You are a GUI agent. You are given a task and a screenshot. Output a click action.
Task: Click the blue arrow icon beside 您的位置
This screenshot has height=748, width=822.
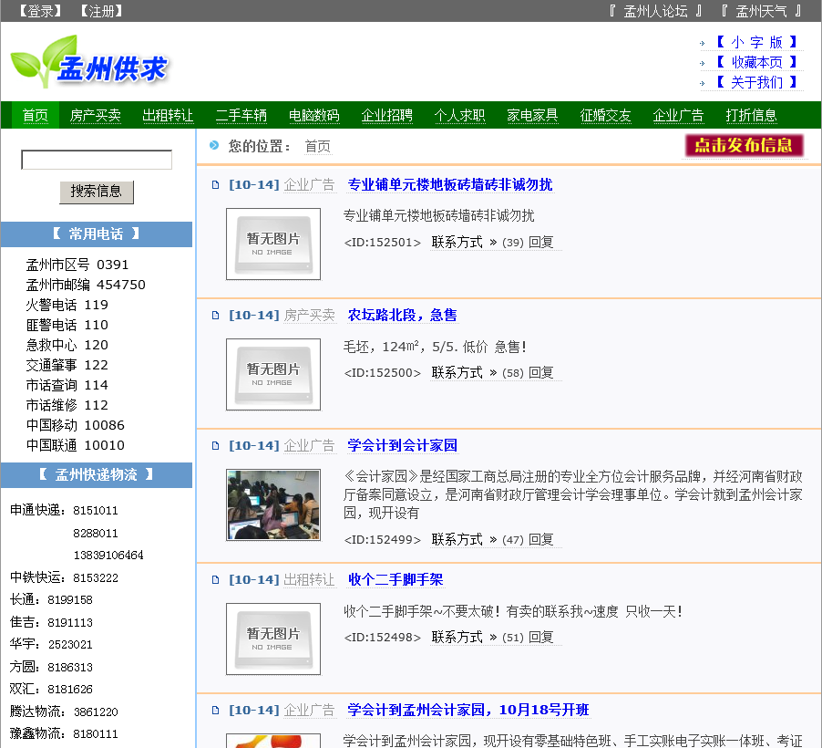(214, 146)
